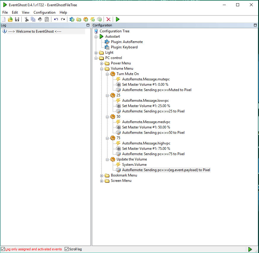Image resolution: width=259 pixels, height=253 pixels.
Task: Click the Turn Mute On macro gear icon
Action: (113, 74)
